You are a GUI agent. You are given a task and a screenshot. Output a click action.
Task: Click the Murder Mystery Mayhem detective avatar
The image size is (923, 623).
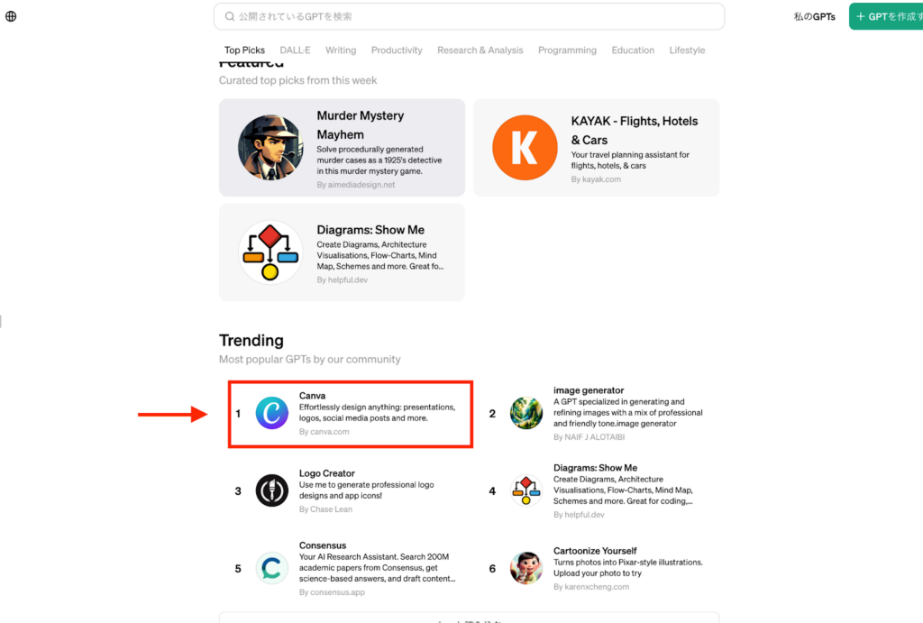(x=270, y=148)
